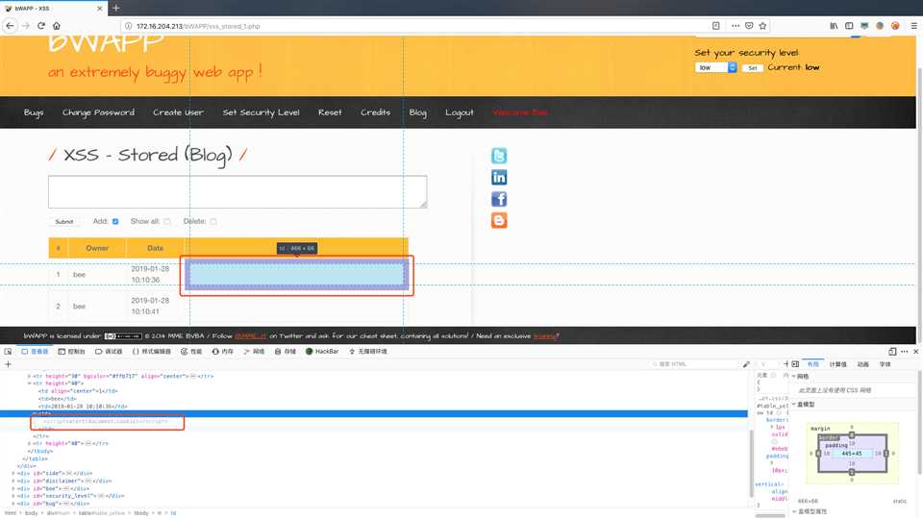Open the Change Password navigation link
The image size is (923, 519).
[98, 112]
